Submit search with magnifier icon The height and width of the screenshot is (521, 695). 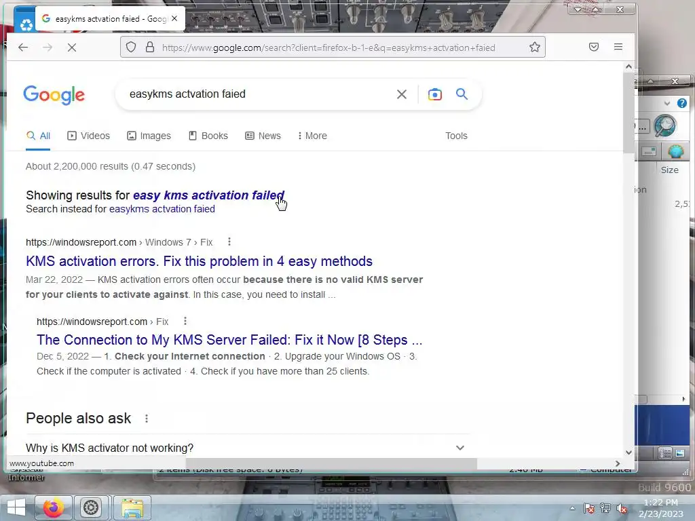click(462, 94)
